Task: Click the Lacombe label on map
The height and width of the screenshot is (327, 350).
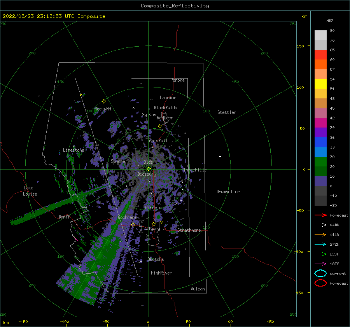Action: (x=168, y=98)
